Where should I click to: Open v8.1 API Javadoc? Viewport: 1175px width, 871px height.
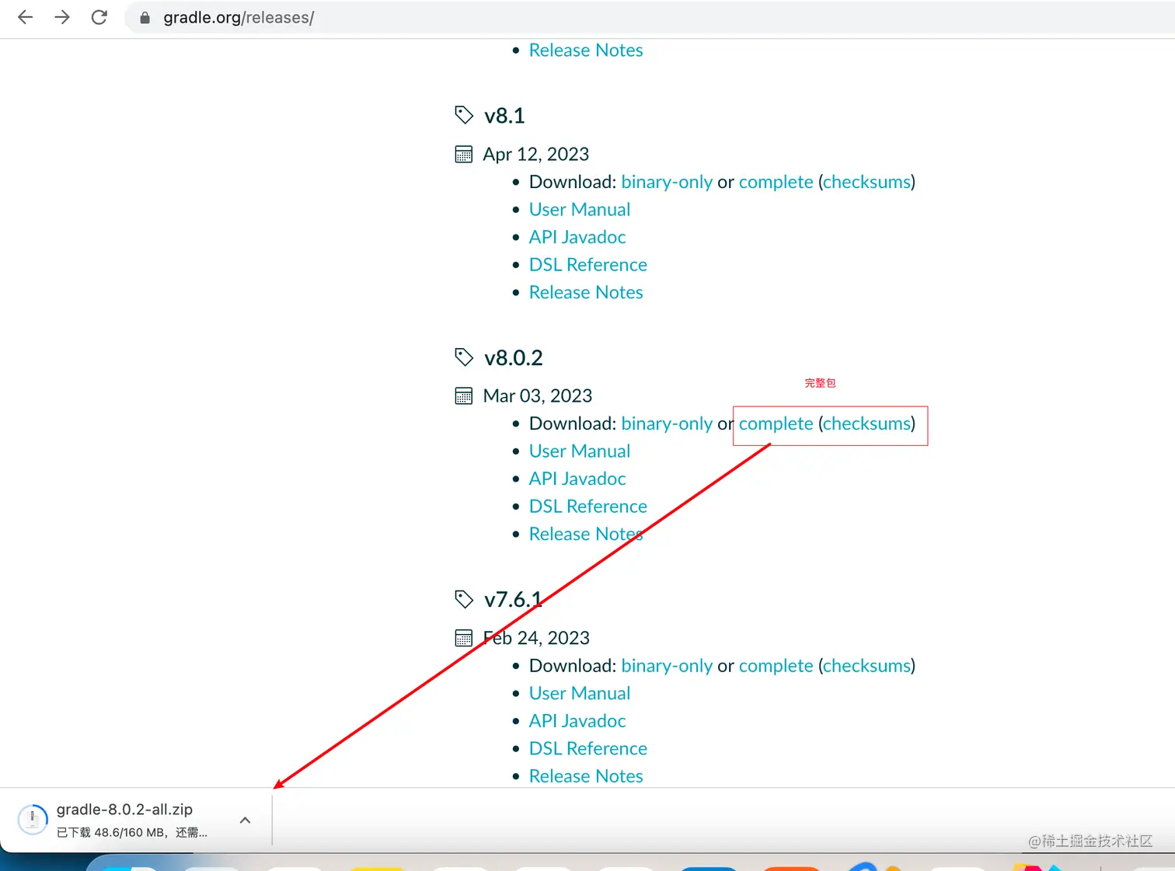pos(577,237)
